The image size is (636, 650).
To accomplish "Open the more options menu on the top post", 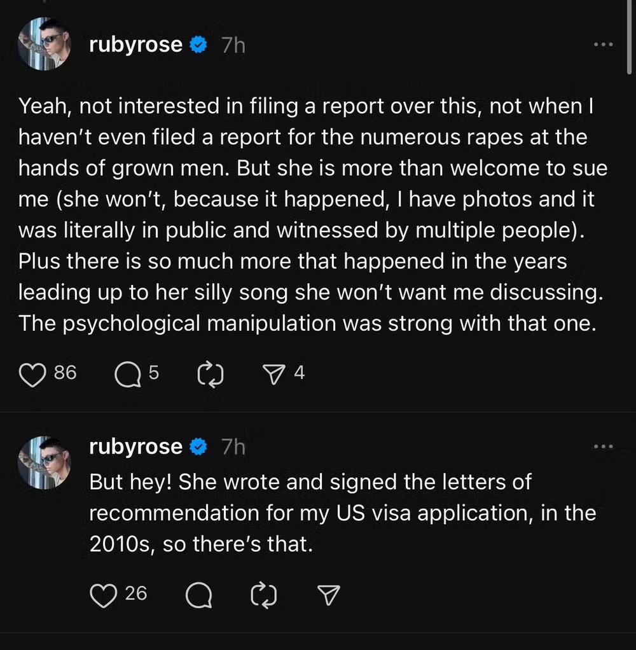I will 602,45.
